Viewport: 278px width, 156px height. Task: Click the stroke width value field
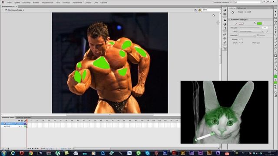[265, 28]
